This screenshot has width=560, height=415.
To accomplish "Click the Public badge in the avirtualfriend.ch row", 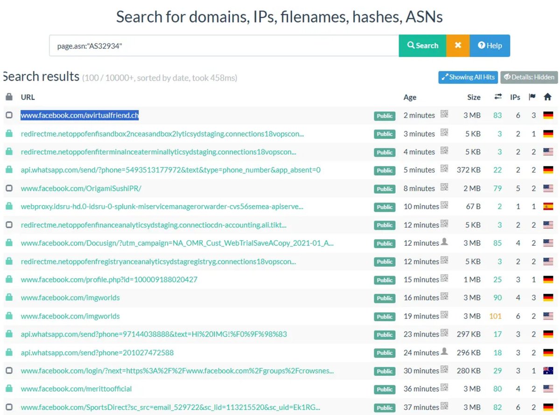I will tap(385, 116).
